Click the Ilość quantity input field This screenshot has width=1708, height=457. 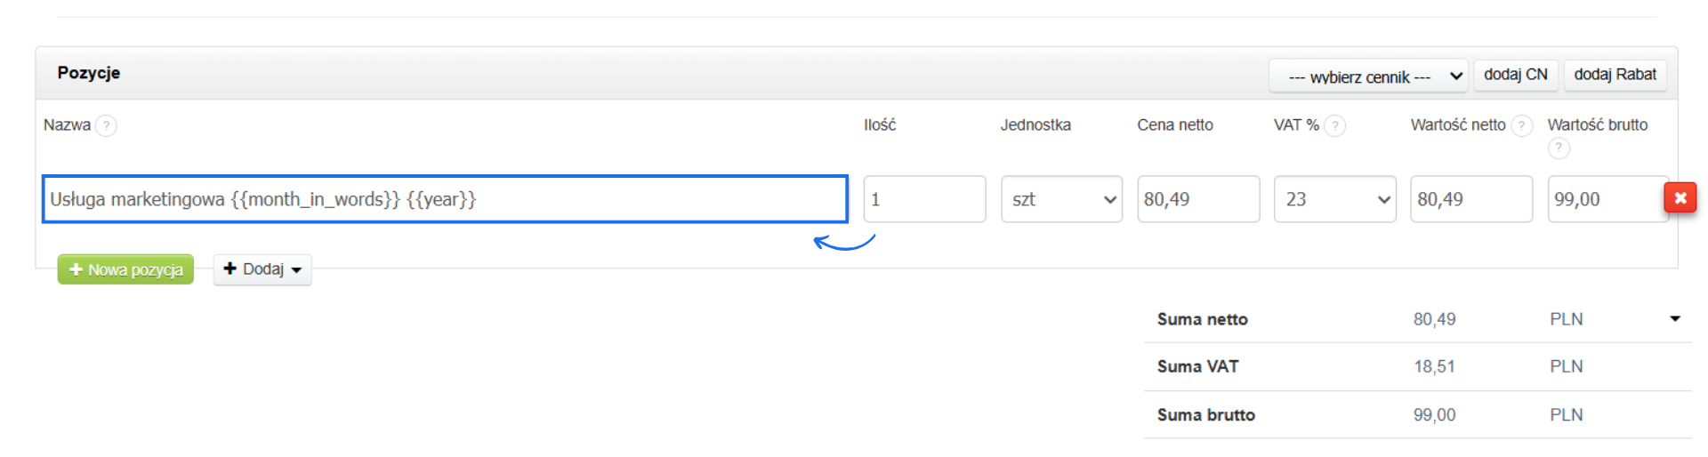click(x=924, y=199)
